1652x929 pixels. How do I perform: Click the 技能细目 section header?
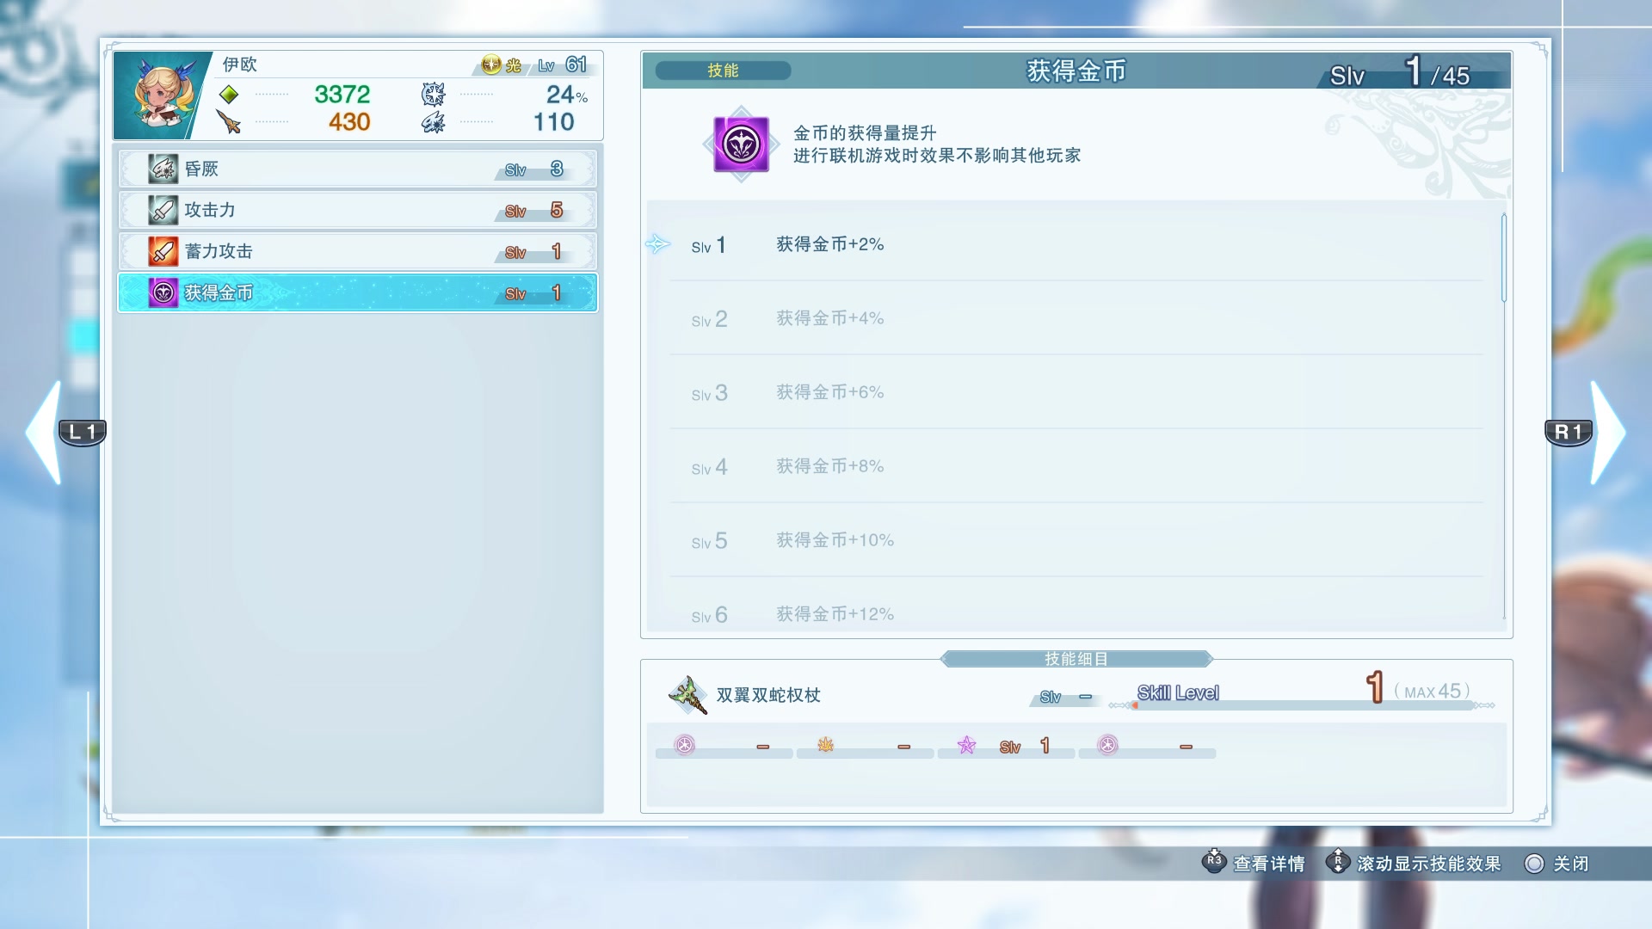(x=1076, y=659)
